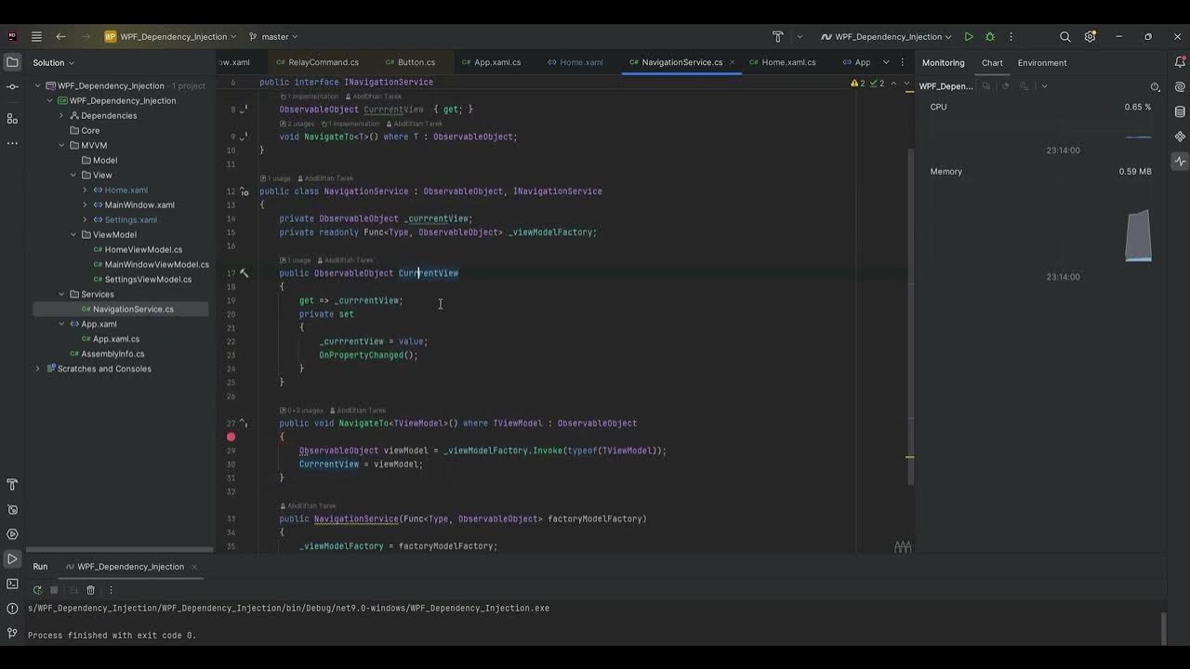Expand Scratches and Consoles
The height and width of the screenshot is (669, 1190).
click(x=38, y=369)
